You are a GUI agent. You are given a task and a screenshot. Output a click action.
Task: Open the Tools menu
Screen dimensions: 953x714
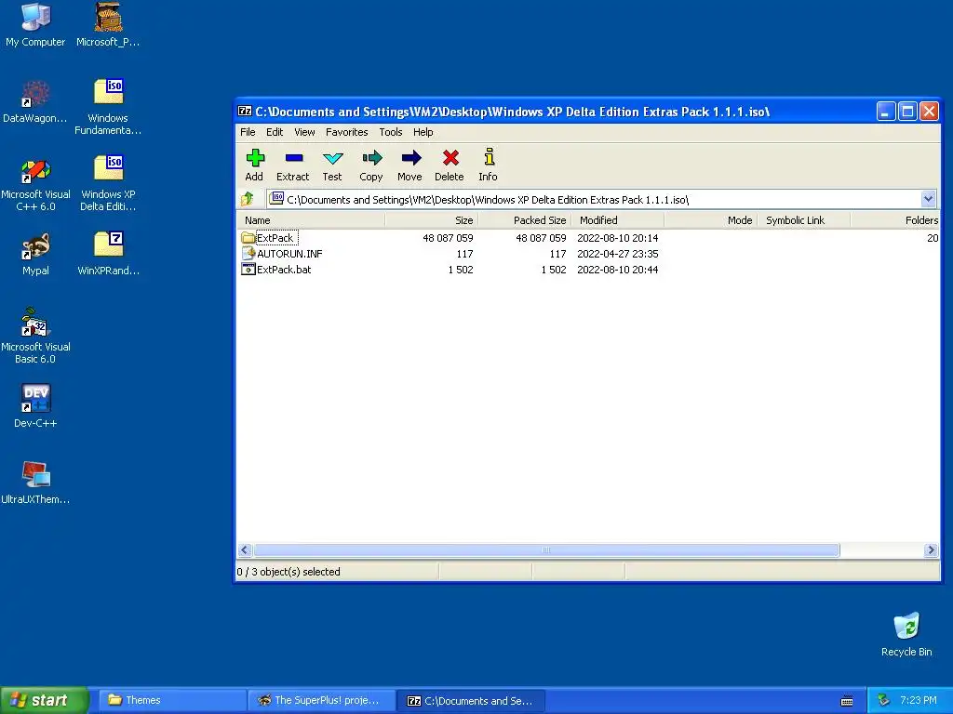[391, 132]
